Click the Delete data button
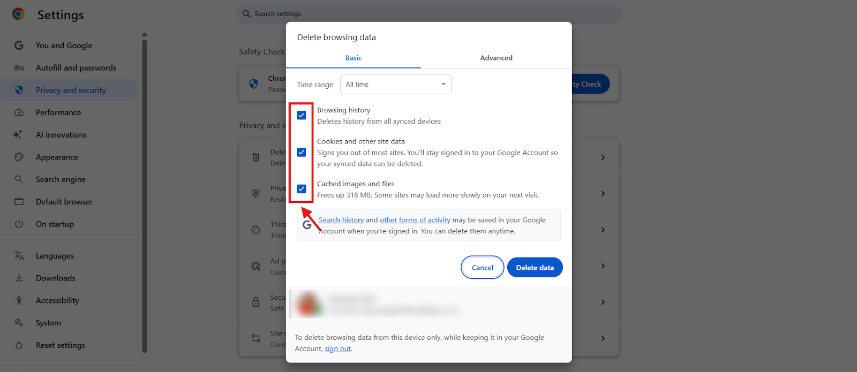Screen dimensions: 857x372 point(535,268)
